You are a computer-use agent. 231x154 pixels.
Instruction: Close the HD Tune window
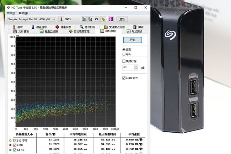(x=146, y=7)
